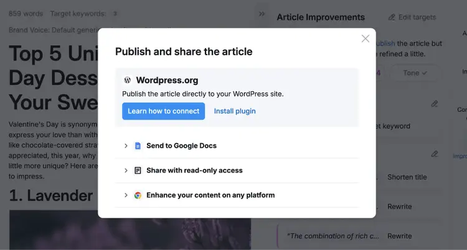The width and height of the screenshot is (467, 250).
Task: Click the 1. Lavender heading
Action: click(x=51, y=196)
